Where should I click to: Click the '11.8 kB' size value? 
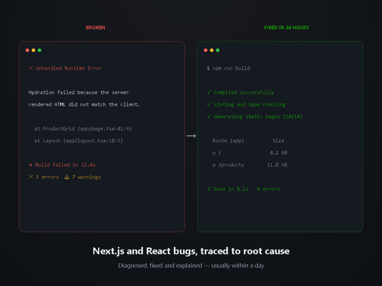pyautogui.click(x=277, y=165)
